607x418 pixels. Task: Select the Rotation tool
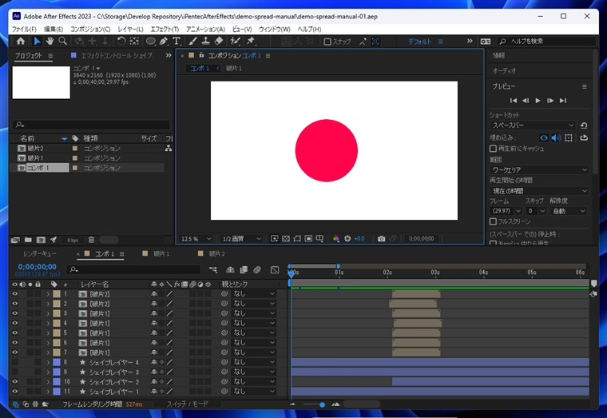[121, 41]
